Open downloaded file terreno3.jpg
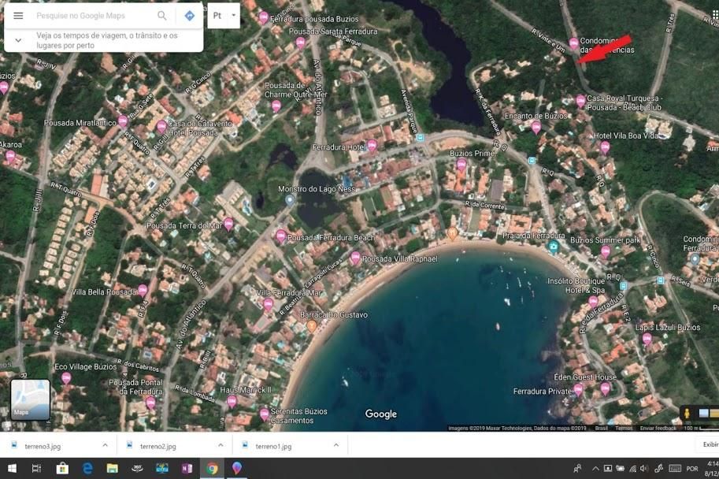This screenshot has width=719, height=479. (x=43, y=446)
